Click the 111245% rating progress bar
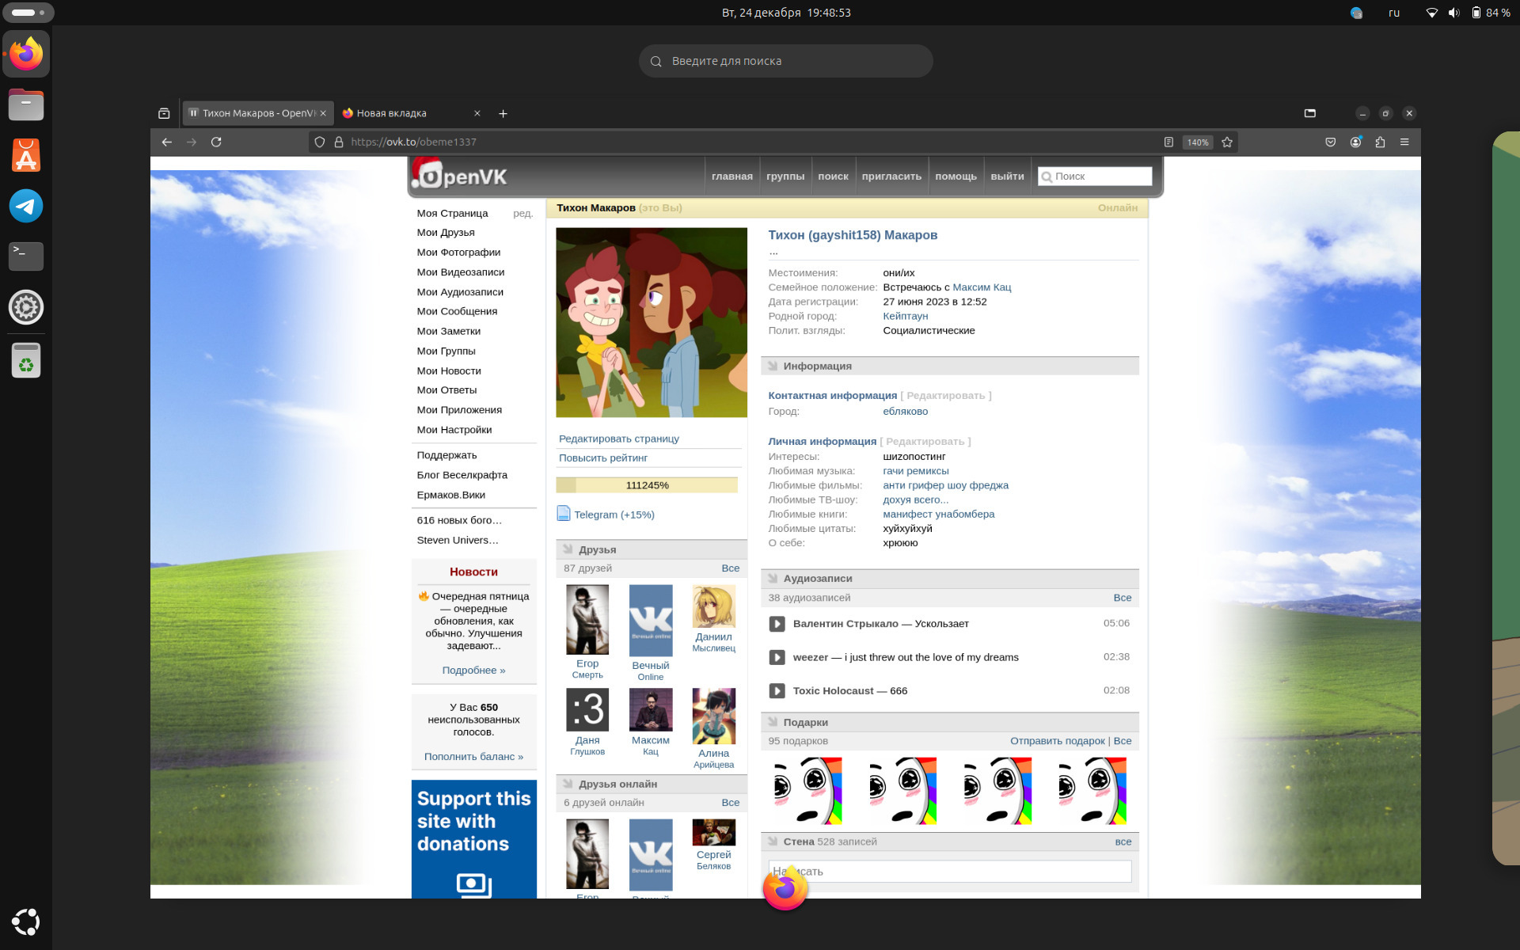The width and height of the screenshot is (1520, 950). coord(647,485)
